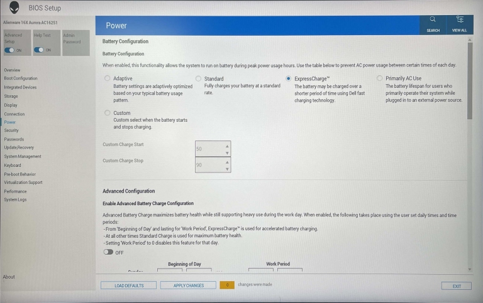Choose Primarily AC Use option

pyautogui.click(x=379, y=78)
